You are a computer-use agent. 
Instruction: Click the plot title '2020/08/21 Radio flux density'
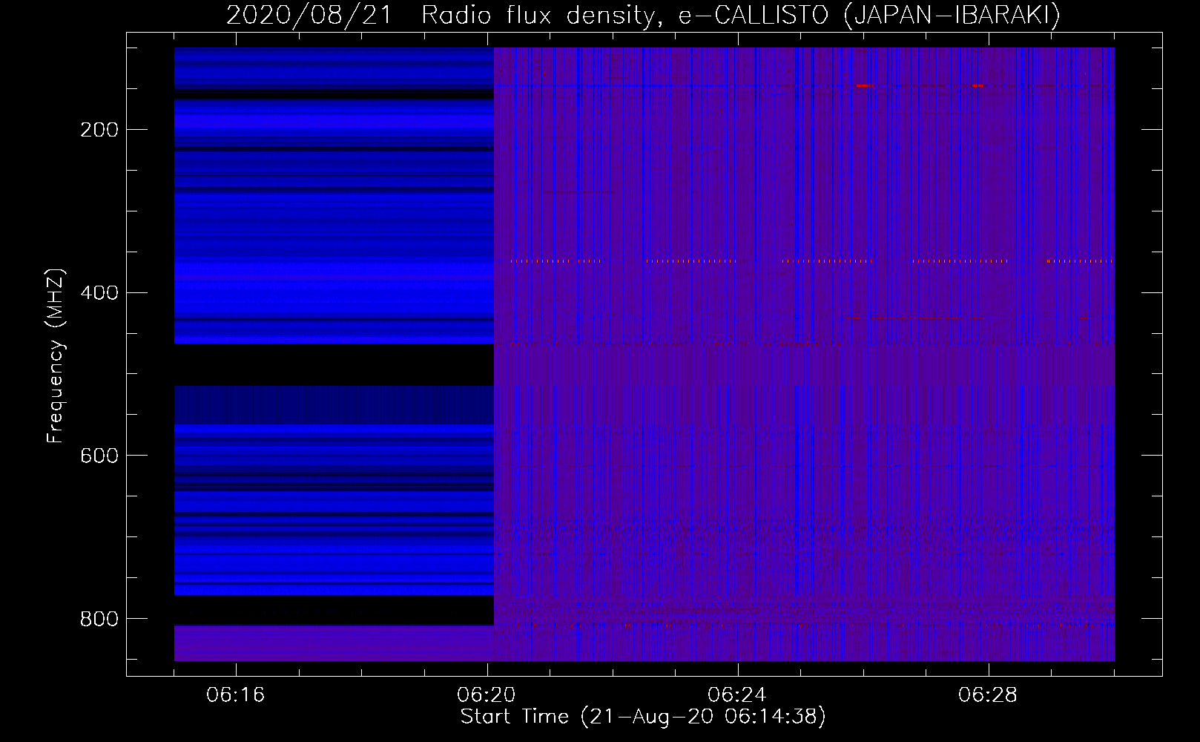tap(643, 15)
